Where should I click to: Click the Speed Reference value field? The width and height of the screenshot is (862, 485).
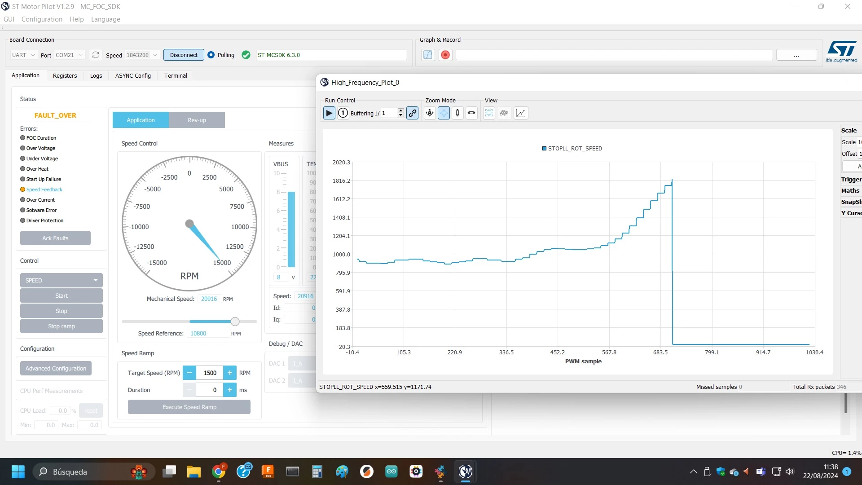(x=208, y=333)
